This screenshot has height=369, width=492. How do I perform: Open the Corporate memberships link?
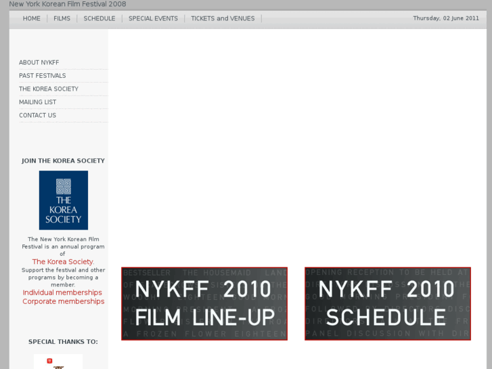click(64, 301)
